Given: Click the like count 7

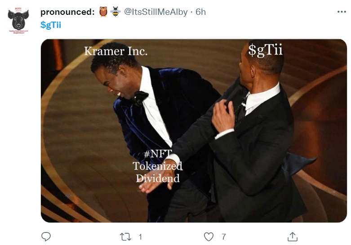Looking at the screenshot, I should (x=224, y=237).
